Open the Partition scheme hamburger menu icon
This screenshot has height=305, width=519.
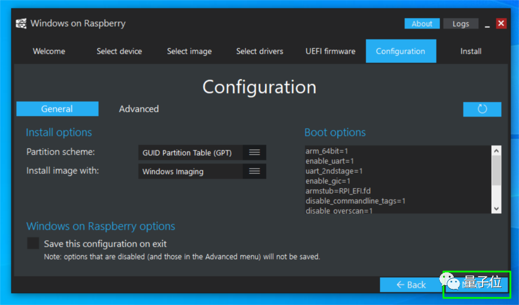(254, 152)
